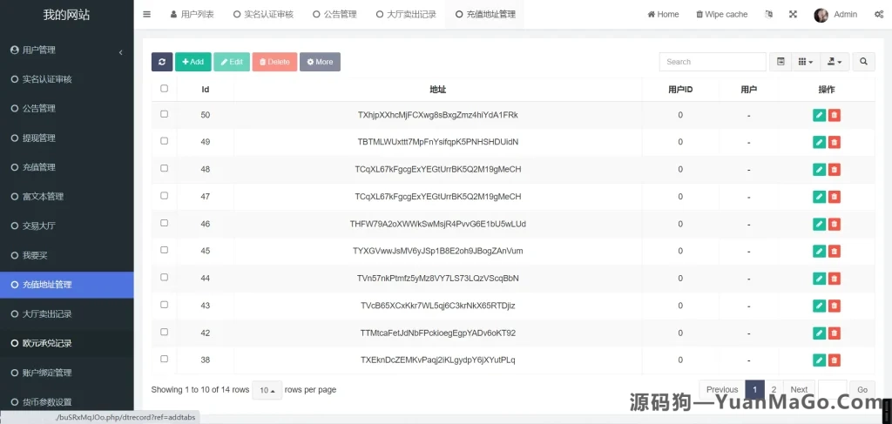
Task: Open 账户绑定管理 in the sidebar
Action: pyautogui.click(x=66, y=373)
